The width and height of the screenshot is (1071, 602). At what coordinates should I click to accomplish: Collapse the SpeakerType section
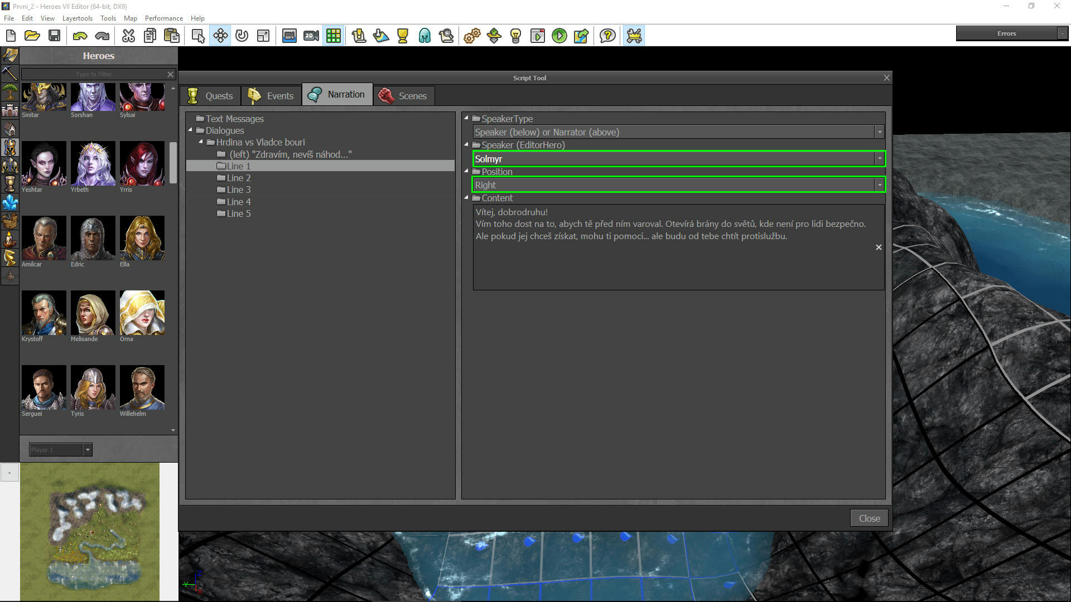pyautogui.click(x=466, y=118)
